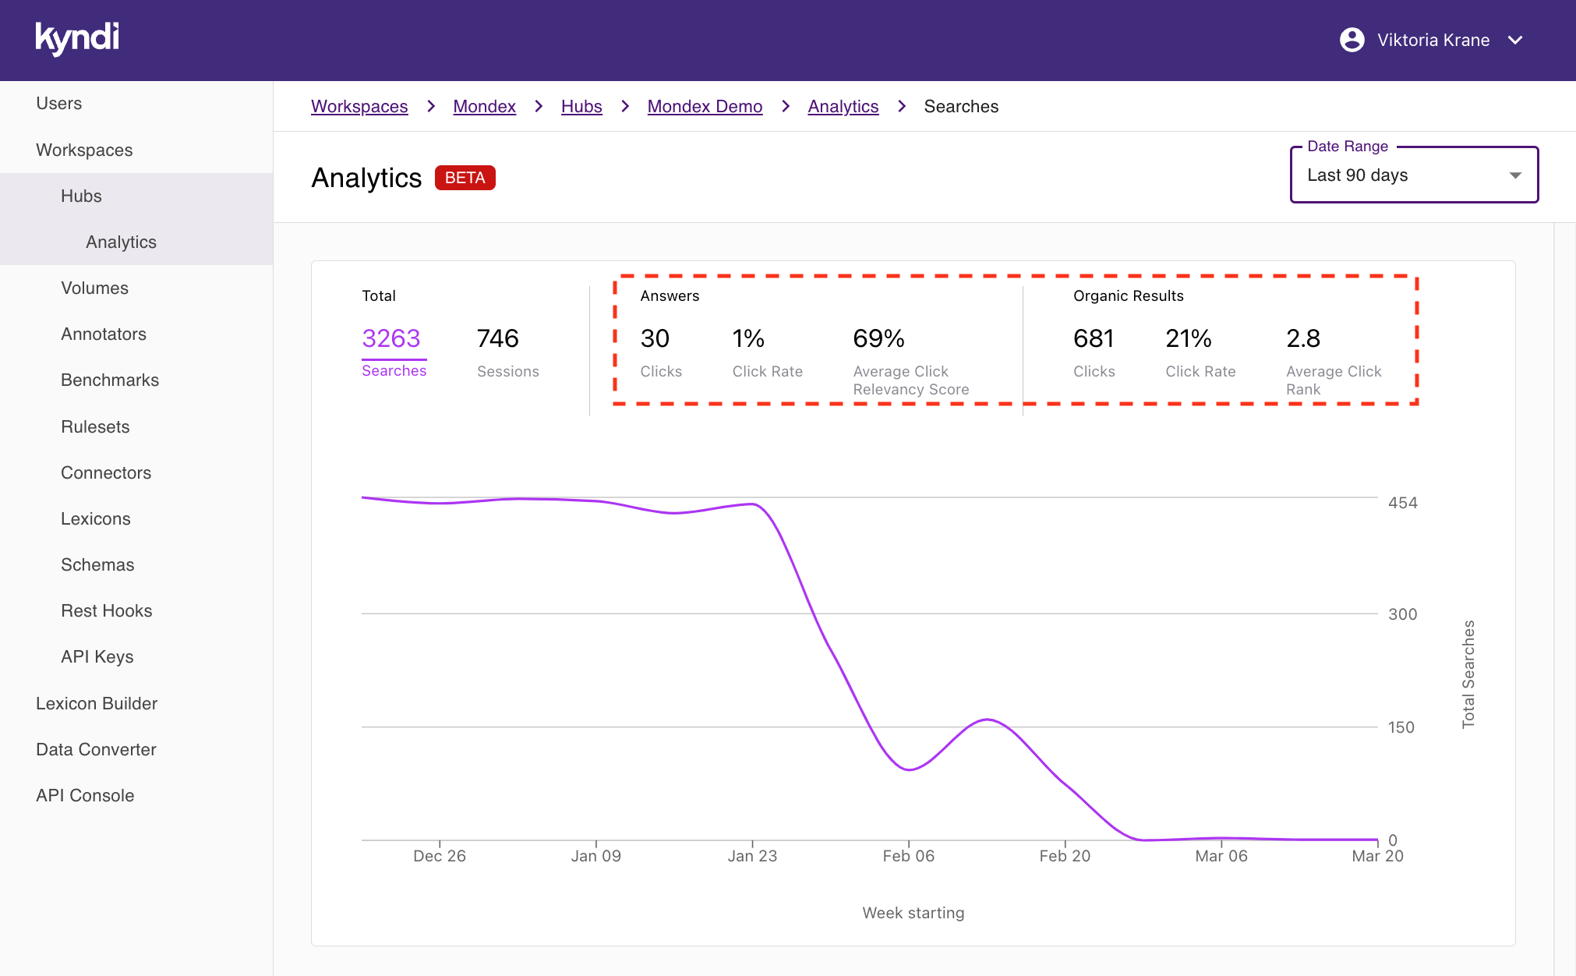
Task: Click the BETA badge
Action: [465, 178]
